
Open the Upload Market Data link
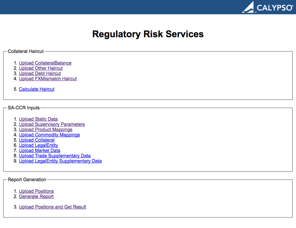pyautogui.click(x=40, y=150)
